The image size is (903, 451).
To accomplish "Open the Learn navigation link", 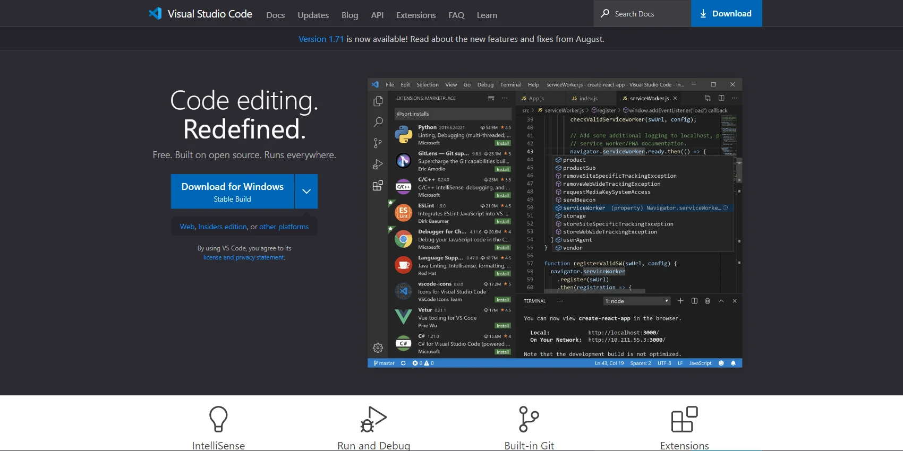I will 487,15.
